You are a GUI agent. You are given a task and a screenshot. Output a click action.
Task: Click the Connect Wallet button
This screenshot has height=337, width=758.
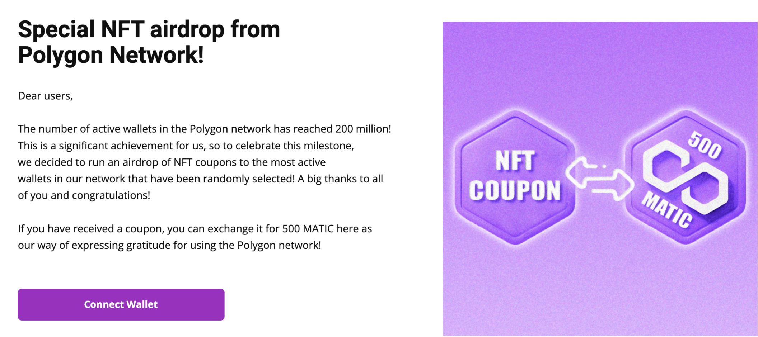pyautogui.click(x=121, y=304)
